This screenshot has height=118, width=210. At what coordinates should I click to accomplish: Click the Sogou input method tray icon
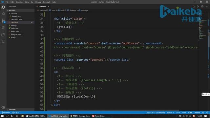[194, 116]
